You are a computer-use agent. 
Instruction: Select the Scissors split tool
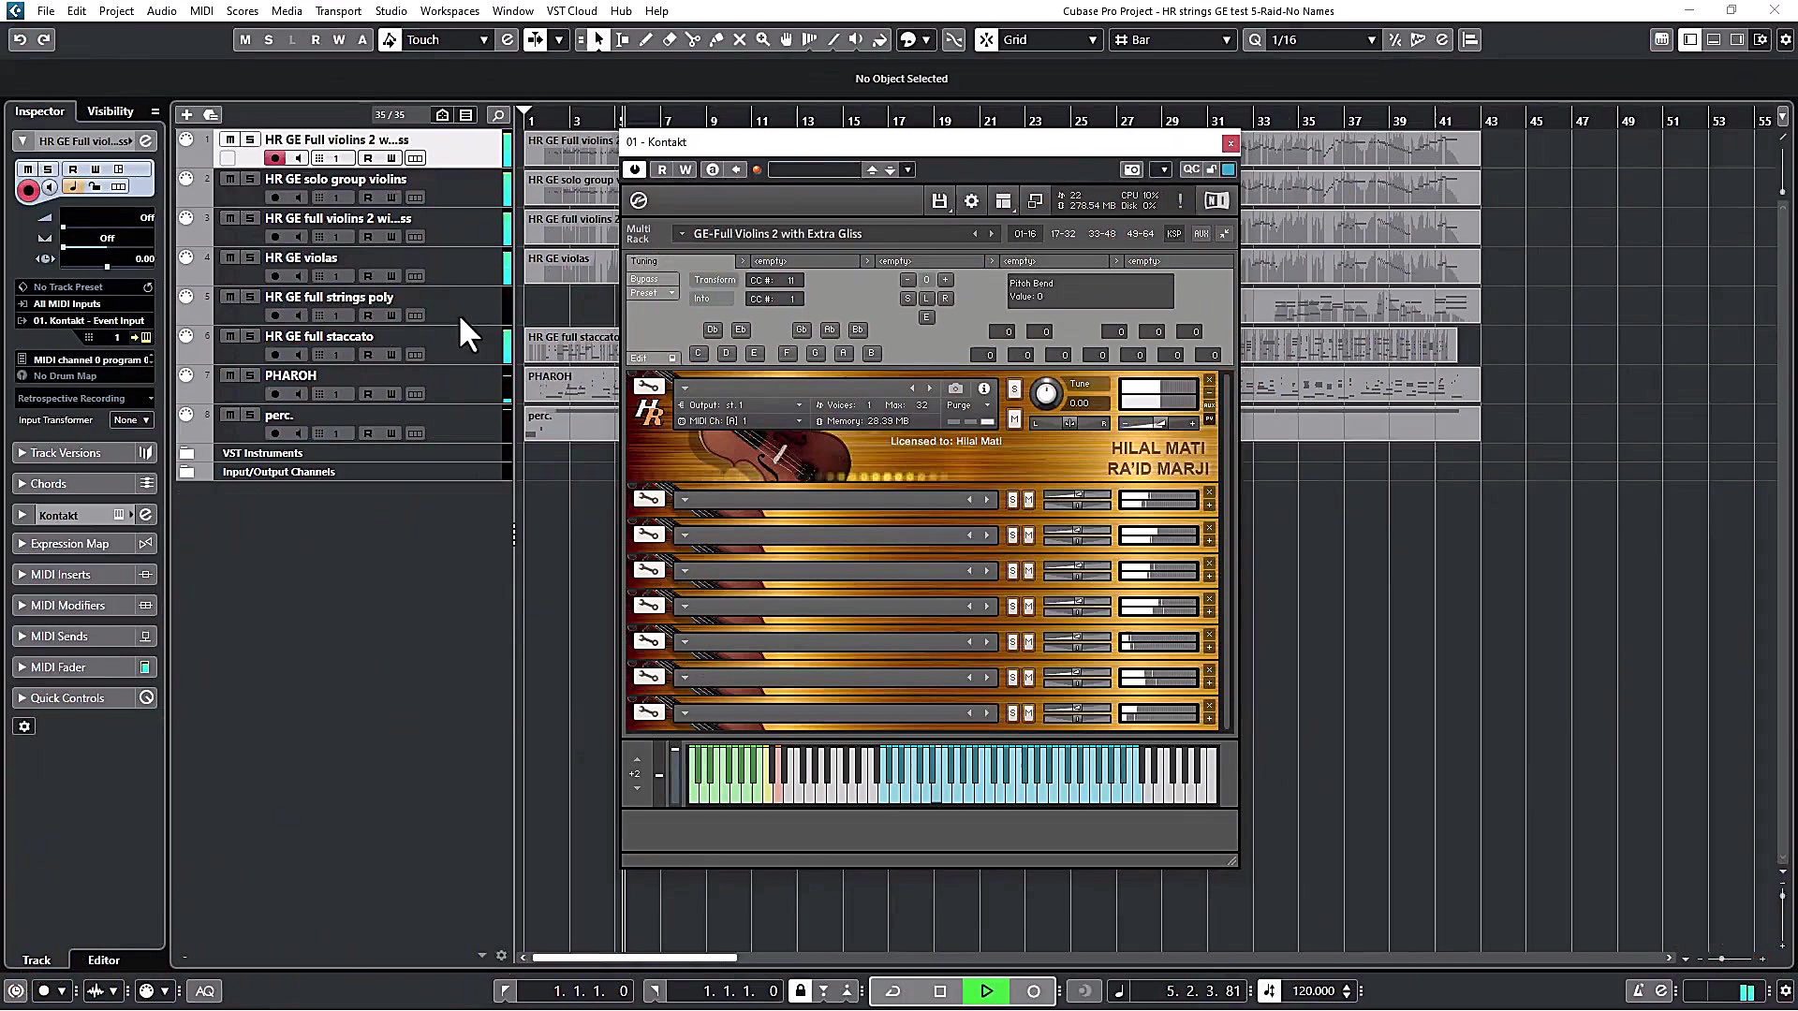tap(694, 39)
